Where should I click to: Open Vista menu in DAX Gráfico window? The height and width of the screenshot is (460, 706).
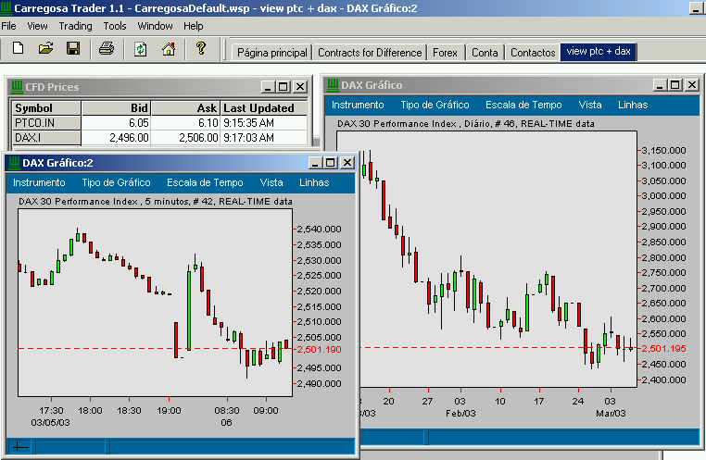pos(590,105)
